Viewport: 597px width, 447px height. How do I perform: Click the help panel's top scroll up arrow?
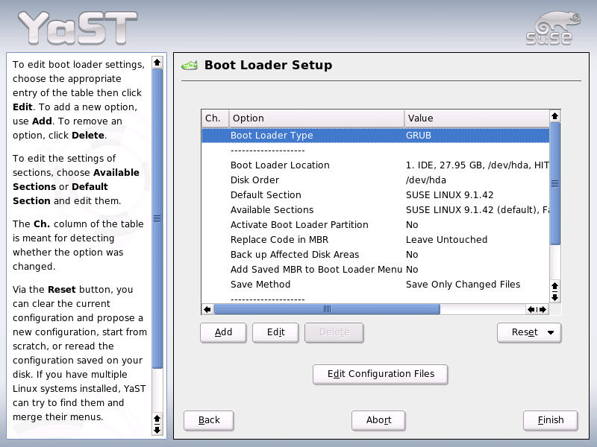point(157,62)
